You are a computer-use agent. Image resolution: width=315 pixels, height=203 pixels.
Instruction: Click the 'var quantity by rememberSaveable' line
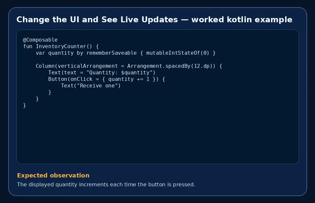click(x=126, y=53)
